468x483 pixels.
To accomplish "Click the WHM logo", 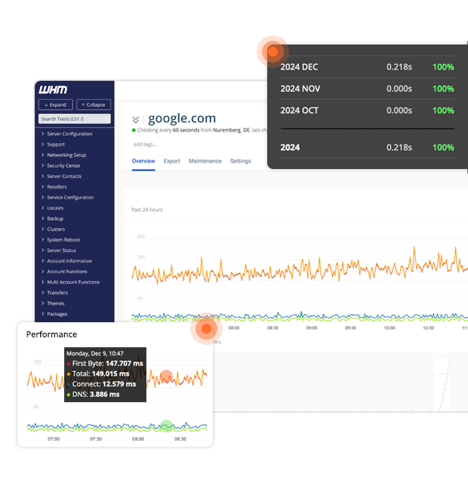I will 53,90.
